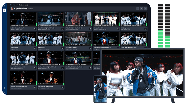Open document icon for Paris - DVB-S
This screenshot has width=188, height=105.
point(62,48)
